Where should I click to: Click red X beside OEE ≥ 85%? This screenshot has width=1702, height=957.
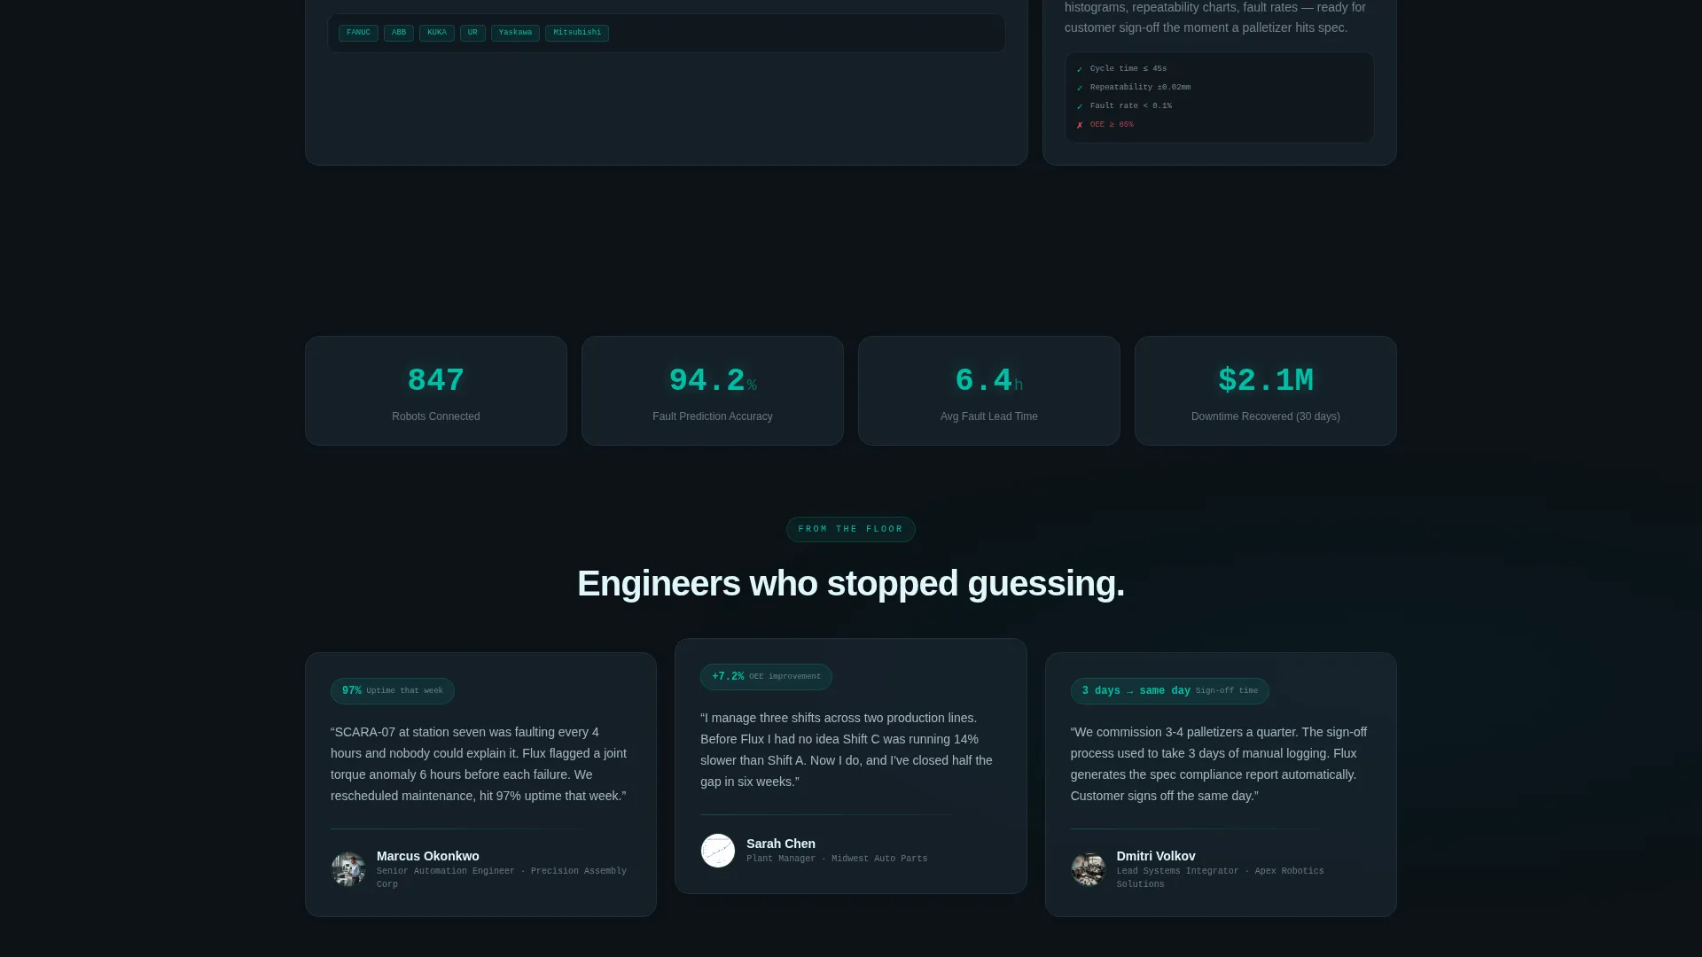click(x=1080, y=125)
